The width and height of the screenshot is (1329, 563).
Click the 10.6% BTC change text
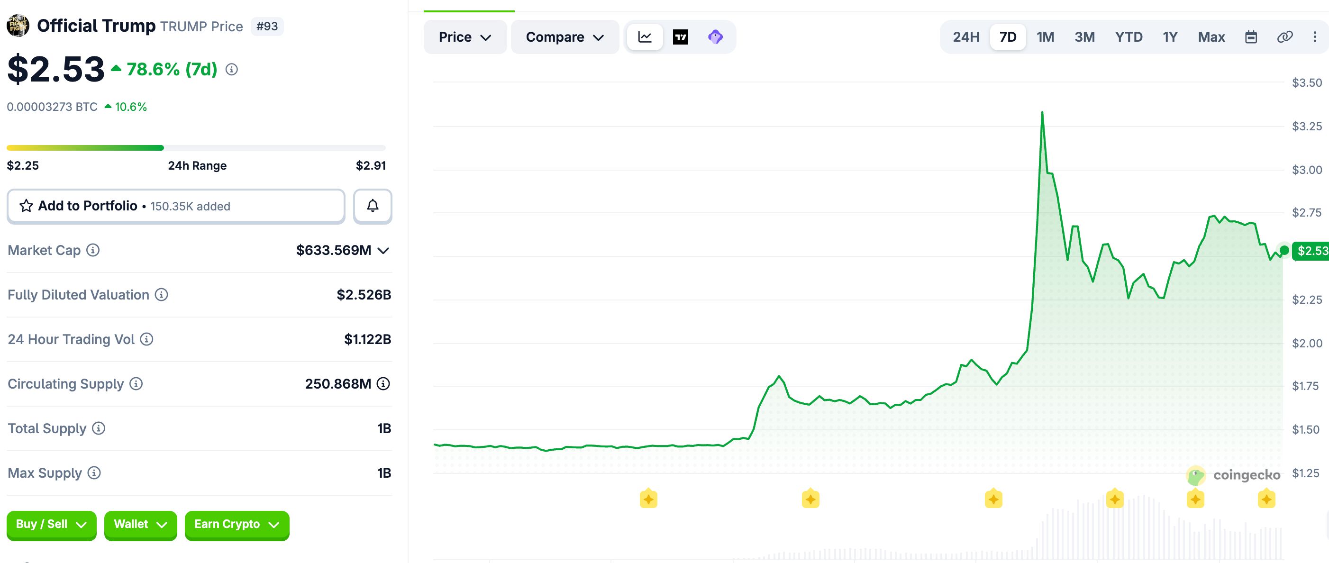pyautogui.click(x=131, y=107)
